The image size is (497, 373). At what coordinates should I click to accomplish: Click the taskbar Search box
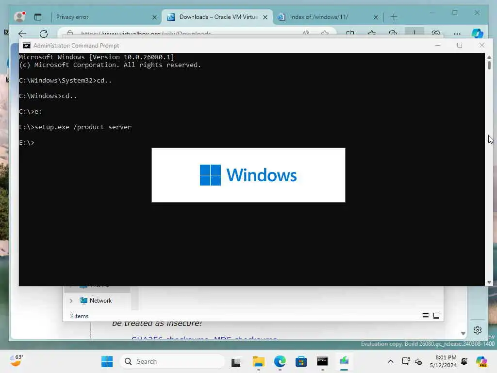click(172, 361)
